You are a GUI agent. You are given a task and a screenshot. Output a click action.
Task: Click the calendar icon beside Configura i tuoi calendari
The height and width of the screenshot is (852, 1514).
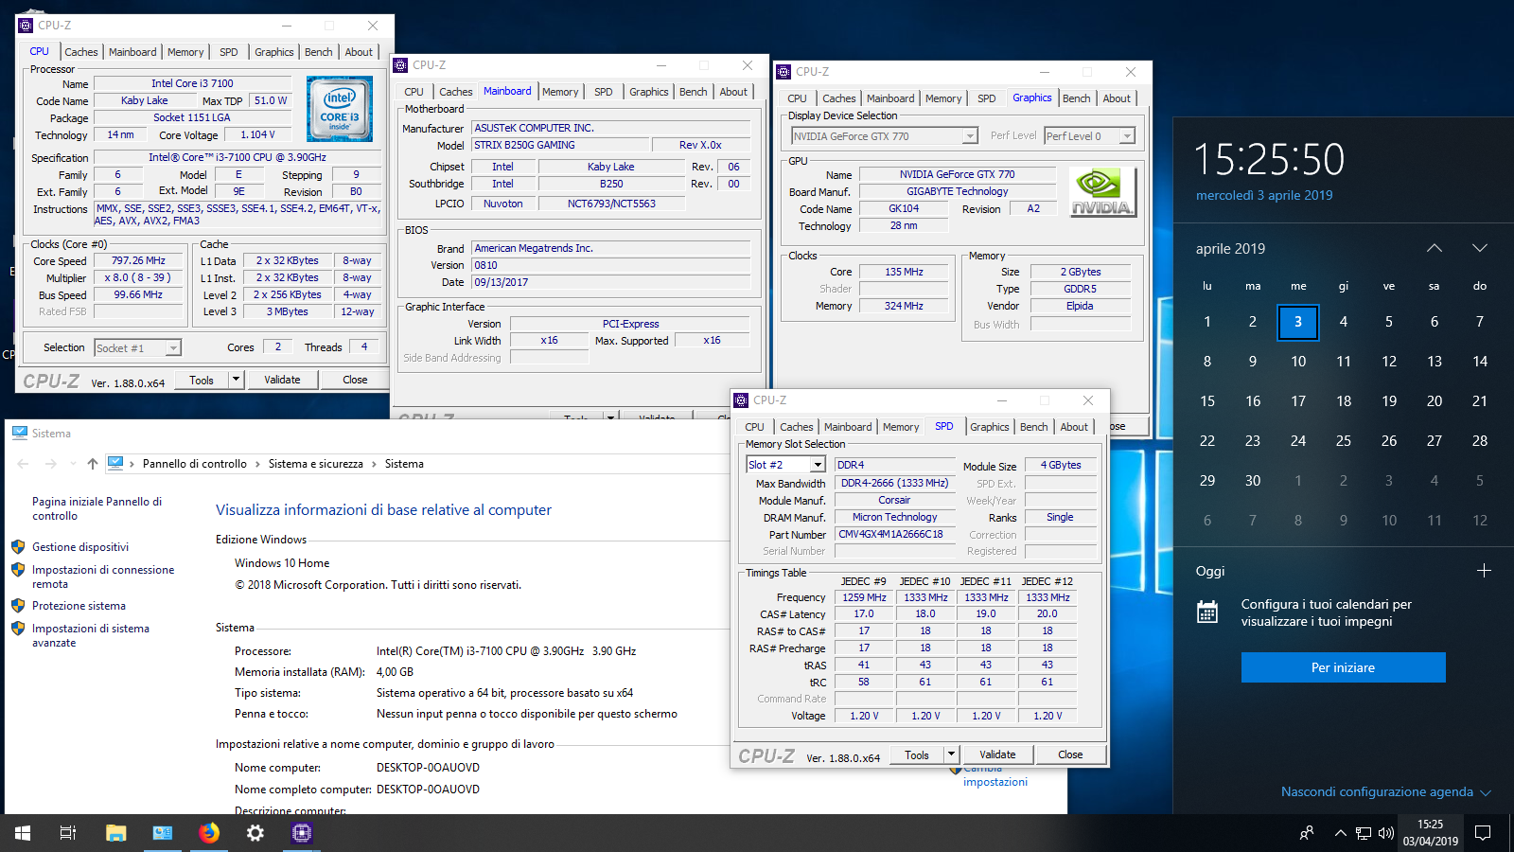[x=1207, y=612]
